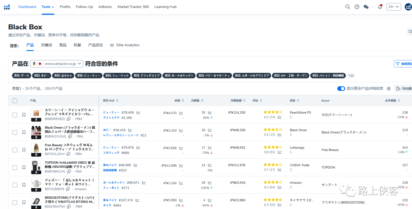The width and height of the screenshot is (412, 209).
Task: Open the help question mark icon
Action: (357, 7)
